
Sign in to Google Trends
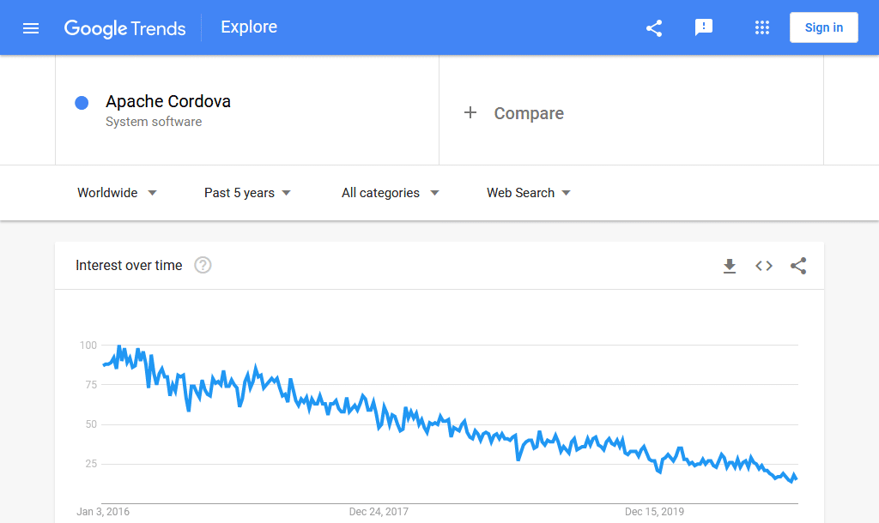click(823, 27)
